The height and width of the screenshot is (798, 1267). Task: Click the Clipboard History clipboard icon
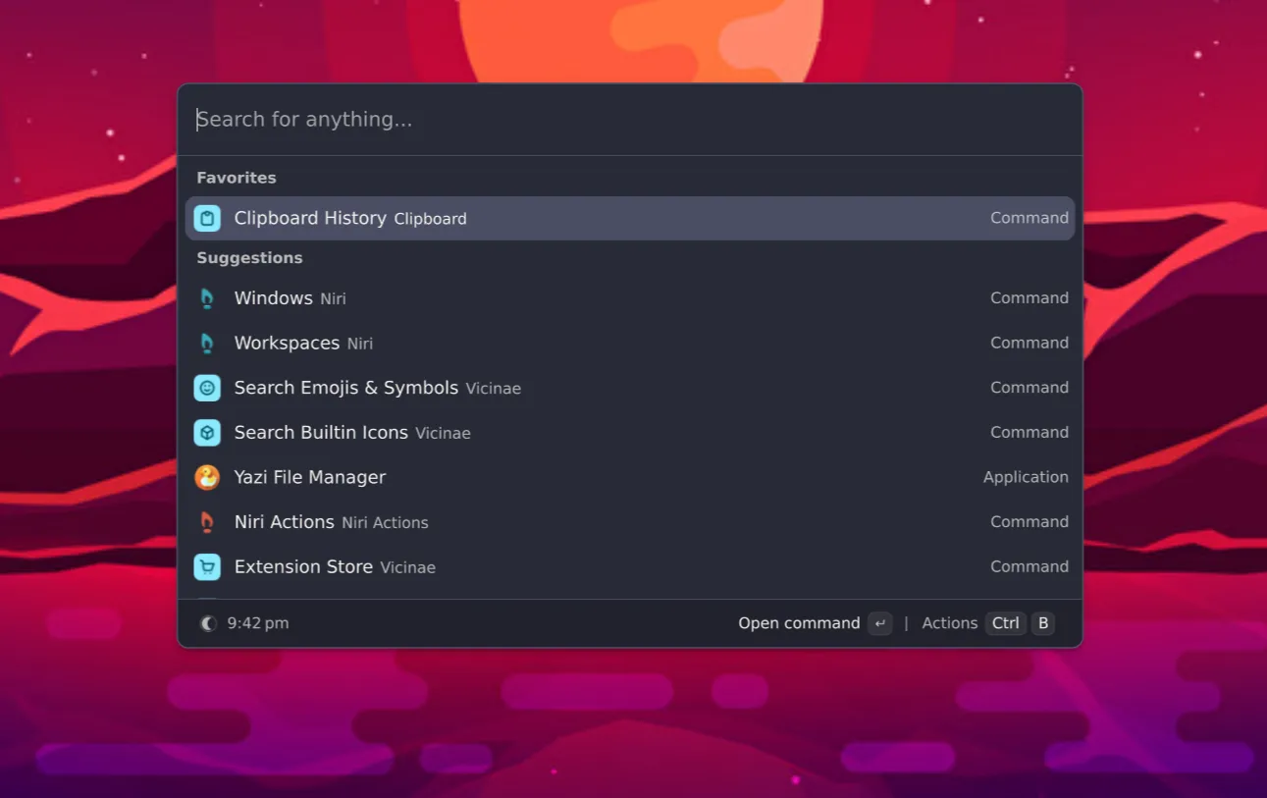[x=207, y=218]
